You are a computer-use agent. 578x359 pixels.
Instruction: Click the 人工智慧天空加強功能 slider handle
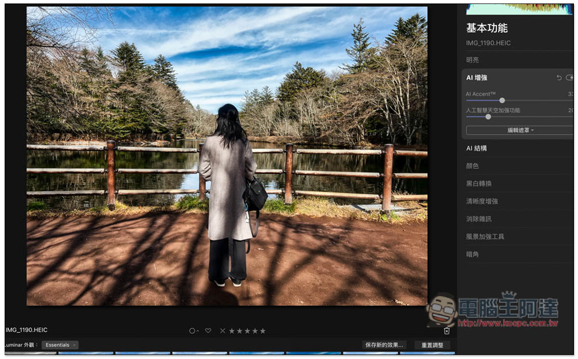coord(488,117)
